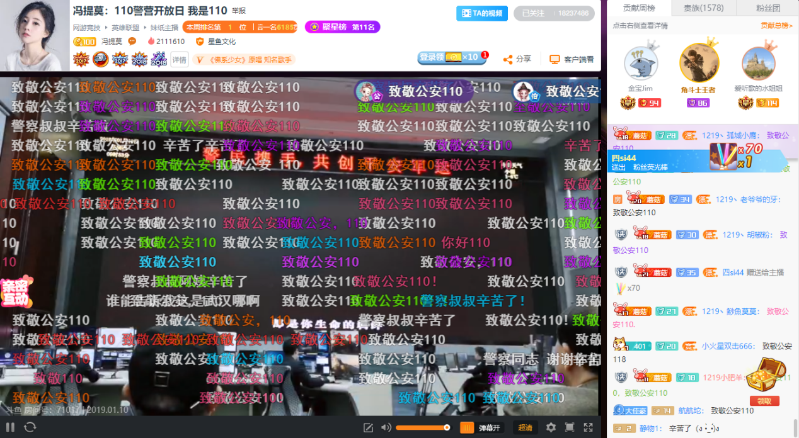The height and width of the screenshot is (438, 799).
Task: Open 客户端看 client viewing icon
Action: point(555,59)
